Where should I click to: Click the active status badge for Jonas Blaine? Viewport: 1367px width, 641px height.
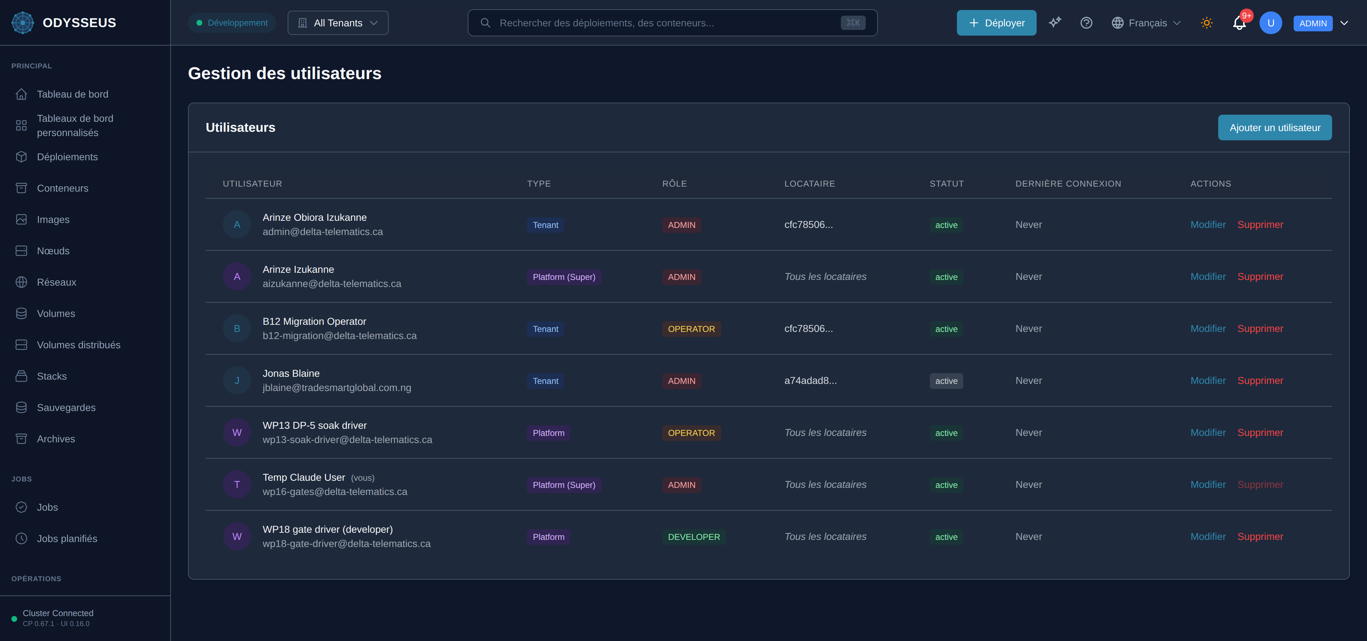coord(946,381)
